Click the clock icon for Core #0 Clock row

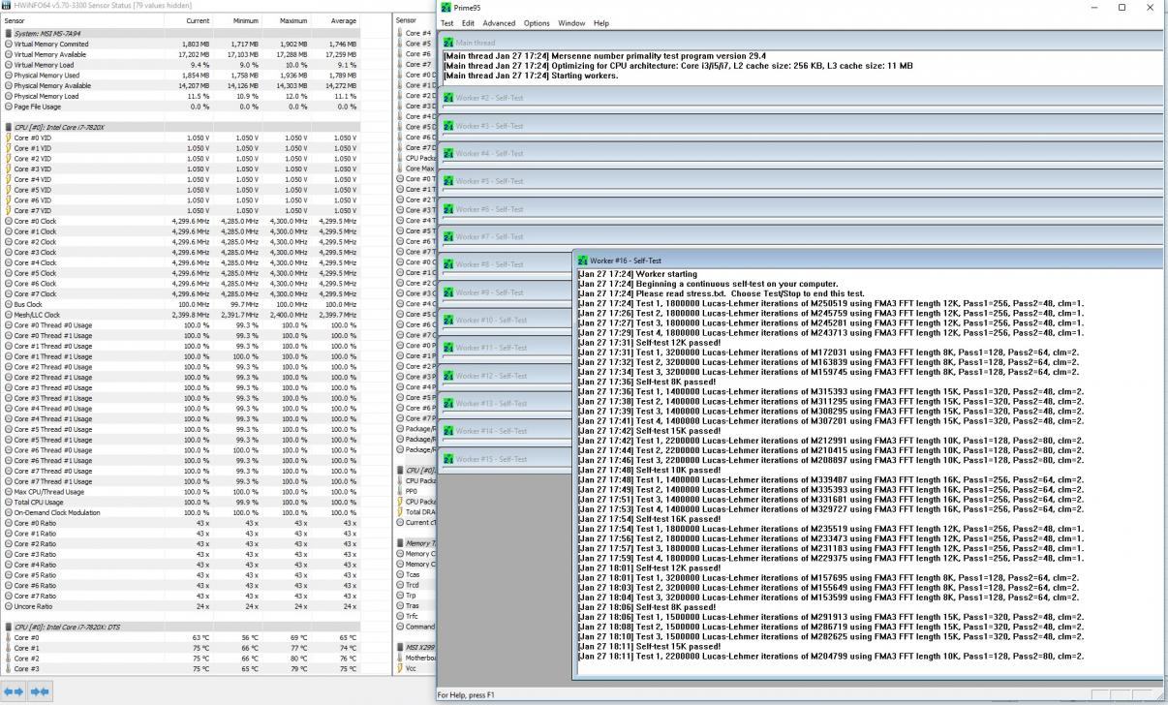point(9,221)
